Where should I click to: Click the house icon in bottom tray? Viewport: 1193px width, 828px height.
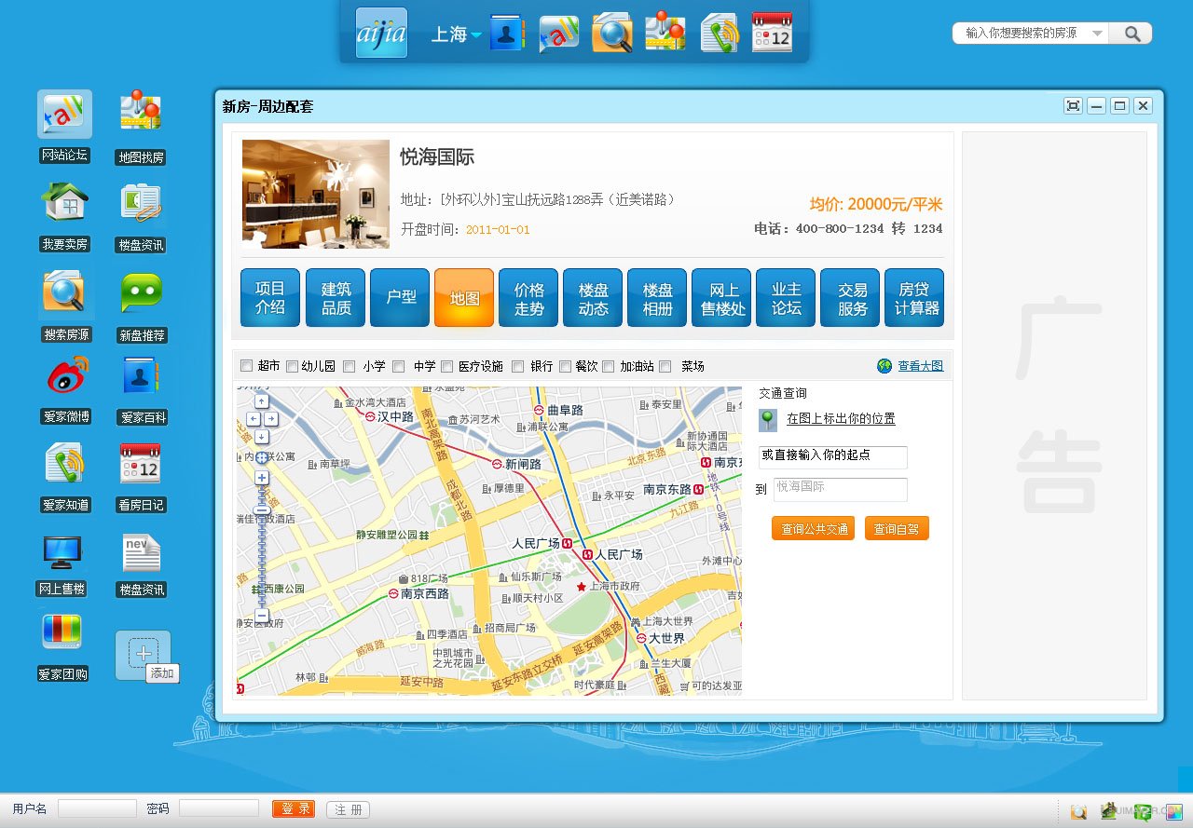tap(1108, 811)
